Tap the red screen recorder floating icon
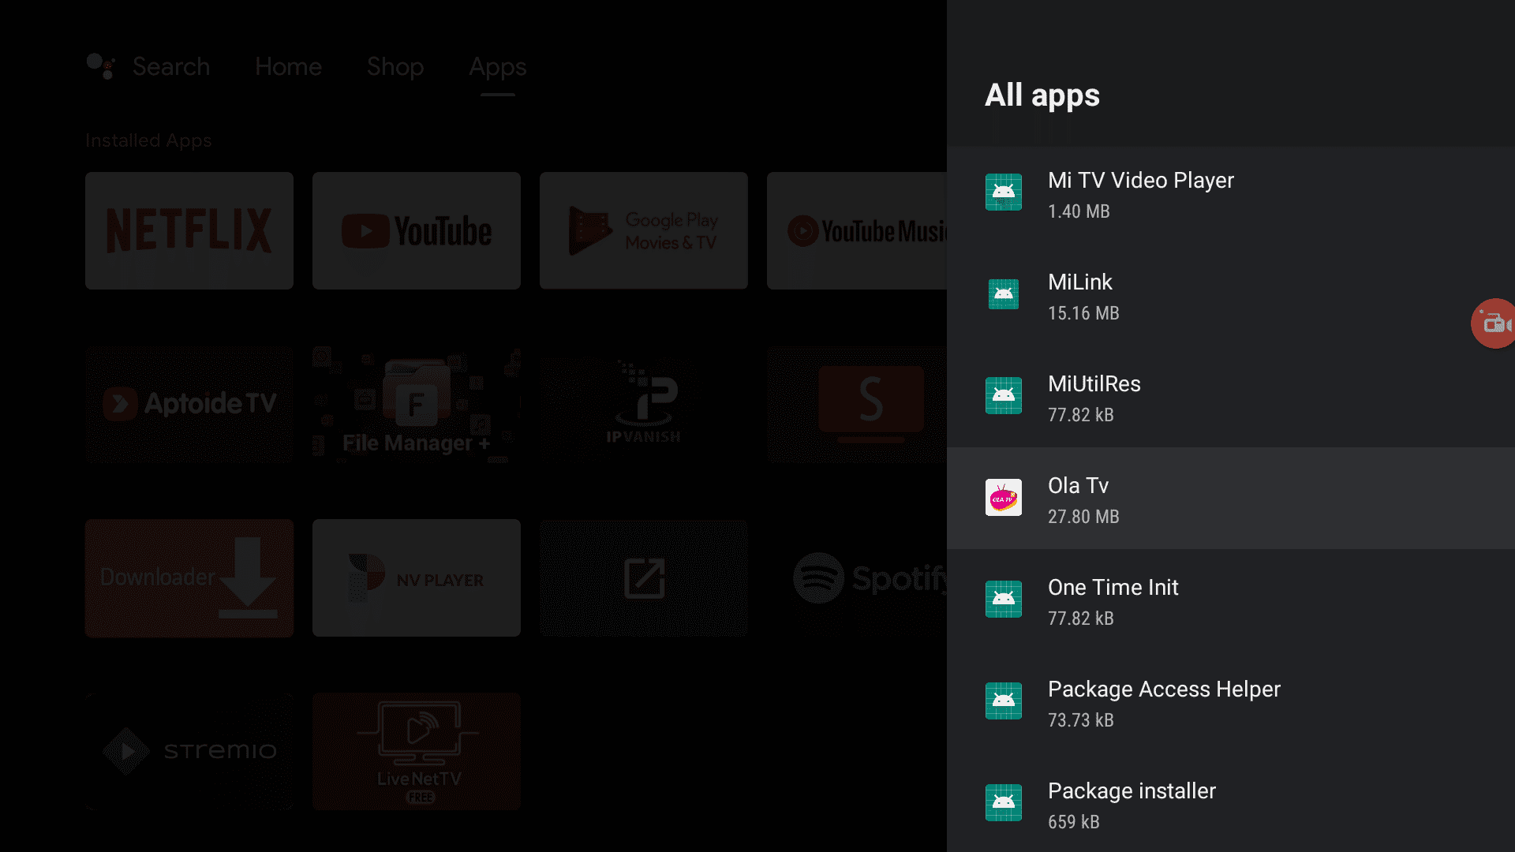This screenshot has width=1515, height=852. (1494, 323)
